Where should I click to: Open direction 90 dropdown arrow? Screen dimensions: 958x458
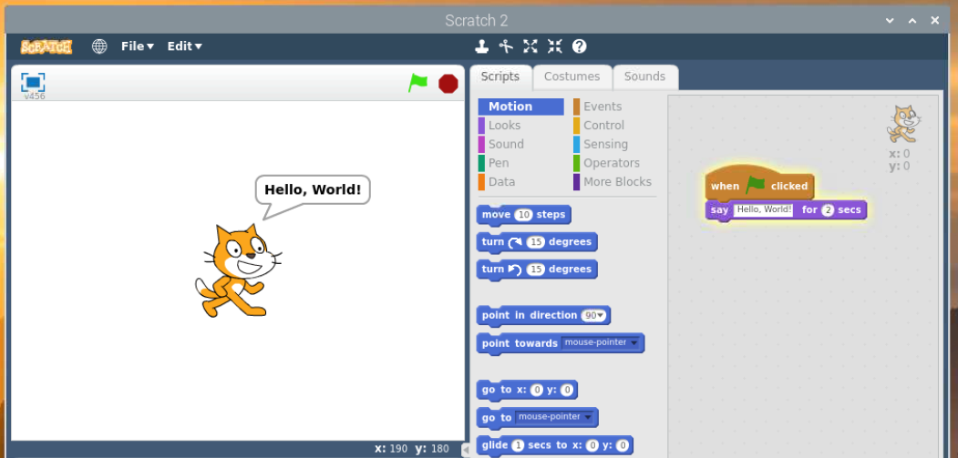click(602, 316)
